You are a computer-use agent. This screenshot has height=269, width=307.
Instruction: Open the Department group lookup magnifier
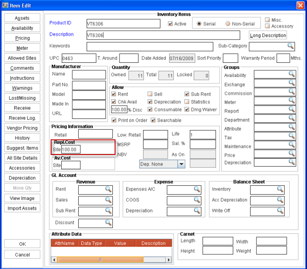tap(292, 118)
